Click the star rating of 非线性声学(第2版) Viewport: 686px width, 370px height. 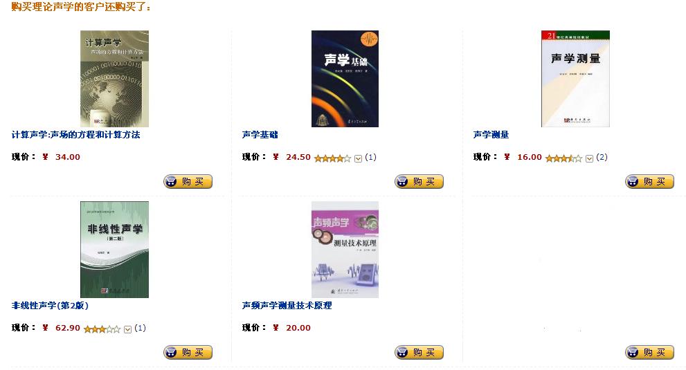pos(102,329)
